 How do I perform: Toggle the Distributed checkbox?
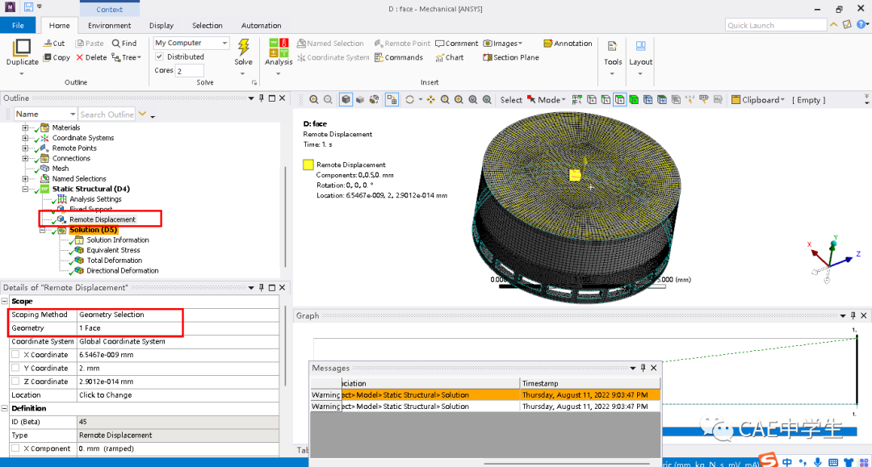[x=159, y=56]
